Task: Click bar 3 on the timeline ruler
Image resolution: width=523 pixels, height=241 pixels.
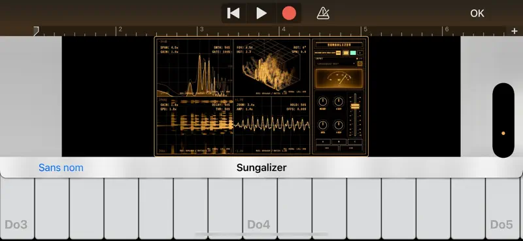Action: coord(201,29)
